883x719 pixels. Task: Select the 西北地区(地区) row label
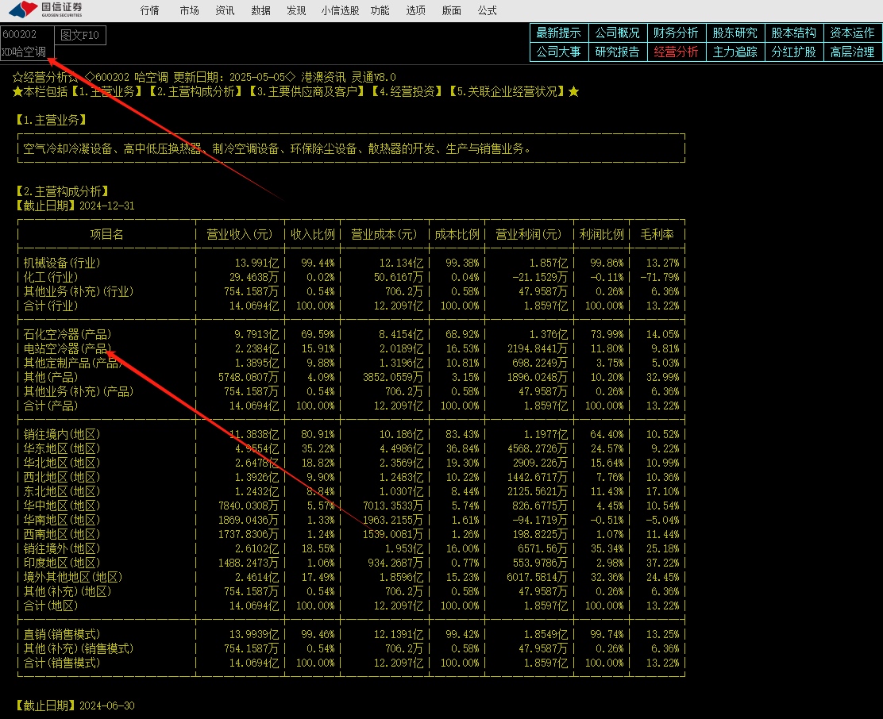tap(62, 477)
